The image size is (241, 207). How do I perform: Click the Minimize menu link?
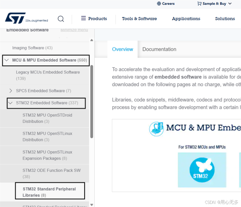[74, 30]
